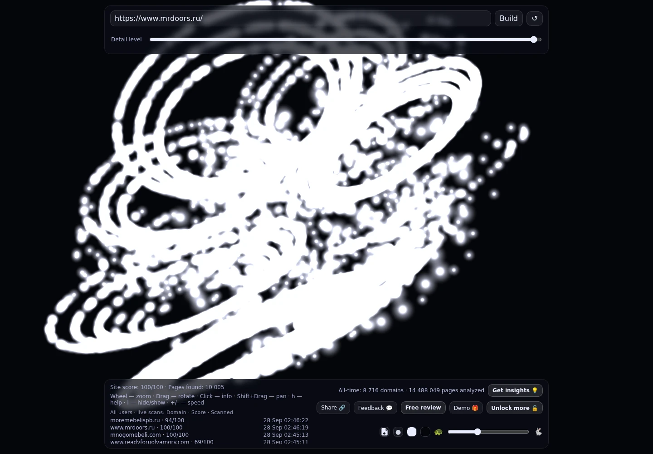
Task: Select the black color swatch
Action: click(425, 432)
